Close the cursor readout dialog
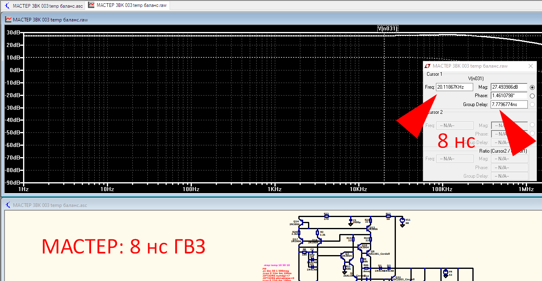 click(531, 66)
